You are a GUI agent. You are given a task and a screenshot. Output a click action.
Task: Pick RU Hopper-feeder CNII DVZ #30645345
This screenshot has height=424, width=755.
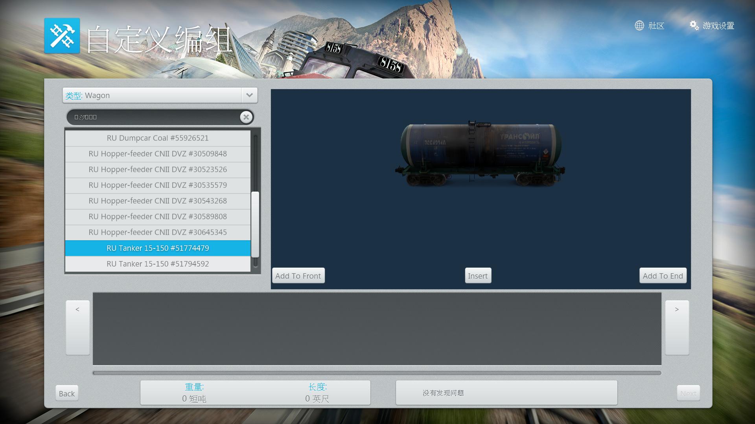coord(157,232)
